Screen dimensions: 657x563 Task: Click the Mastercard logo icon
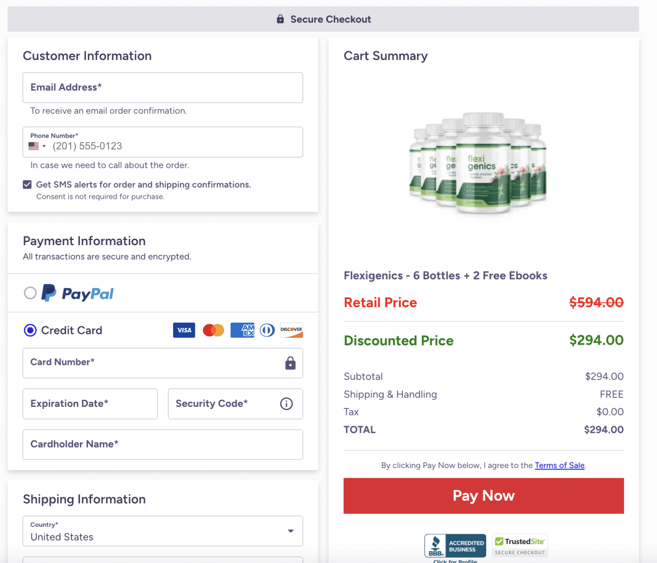pyautogui.click(x=213, y=330)
